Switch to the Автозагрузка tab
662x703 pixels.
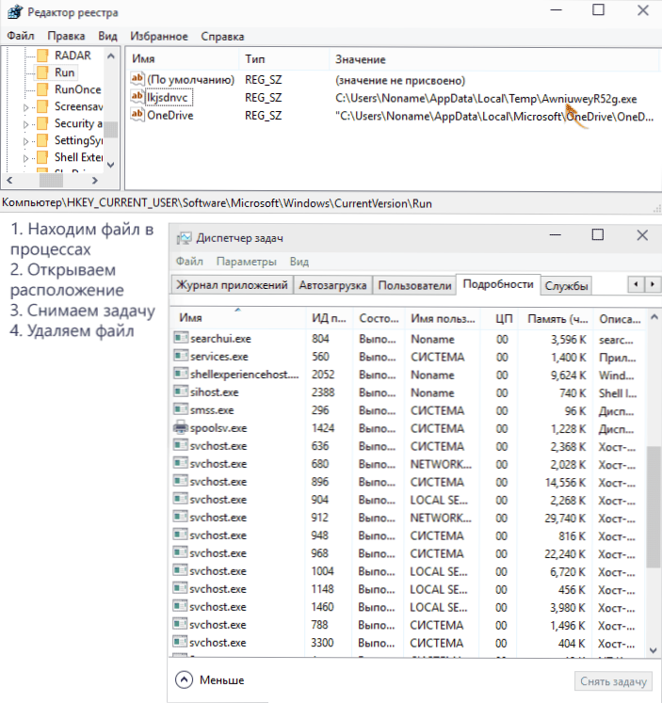click(x=332, y=285)
